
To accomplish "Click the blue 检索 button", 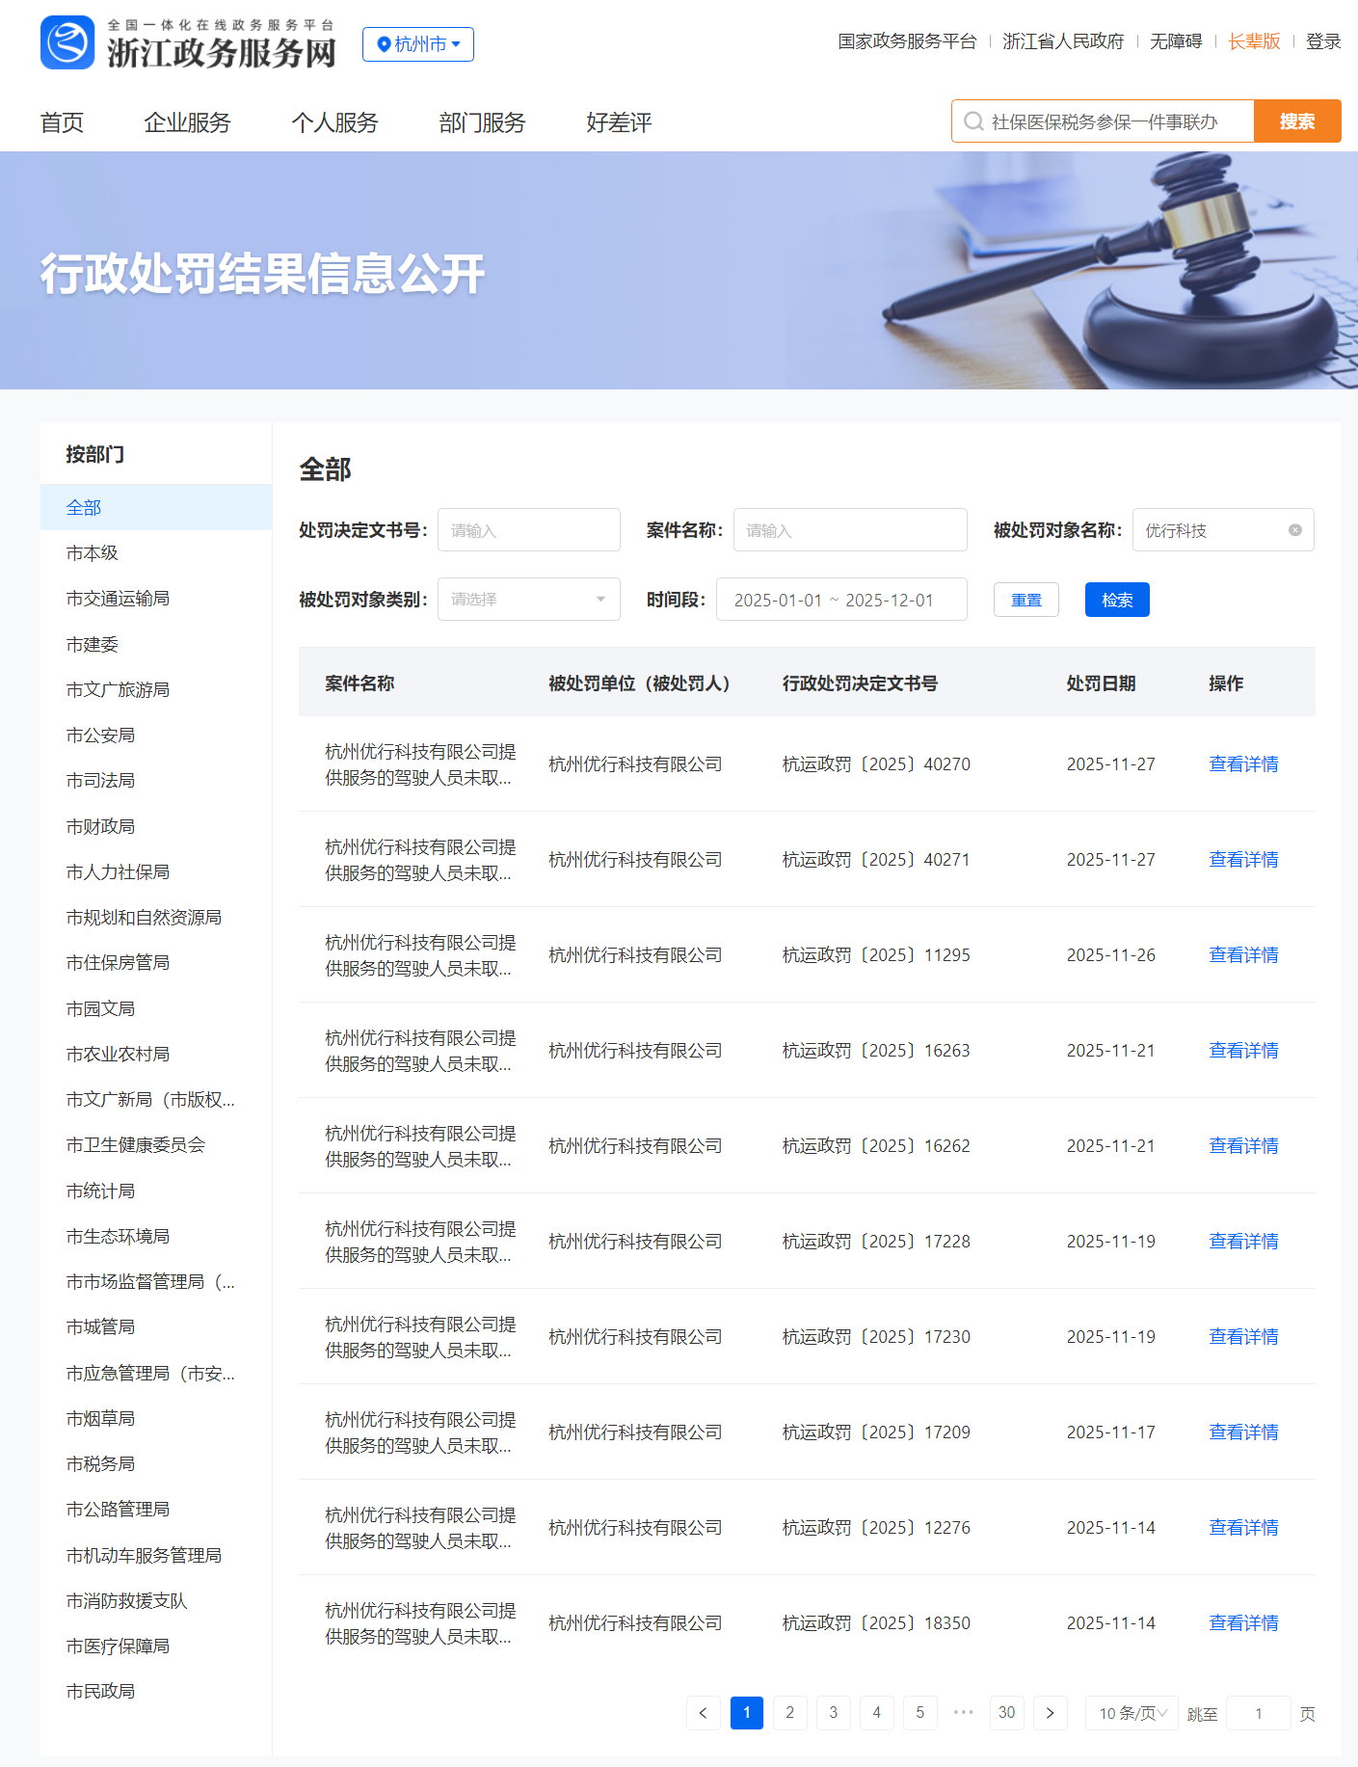I will coord(1116,600).
